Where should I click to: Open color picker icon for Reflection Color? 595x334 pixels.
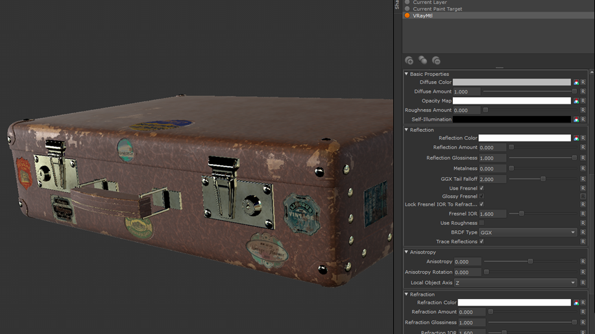click(x=576, y=138)
